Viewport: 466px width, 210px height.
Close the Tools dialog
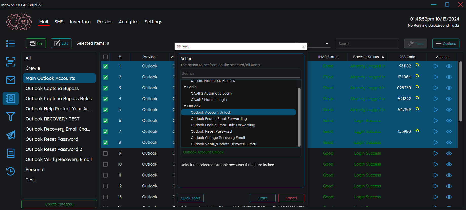(x=304, y=46)
